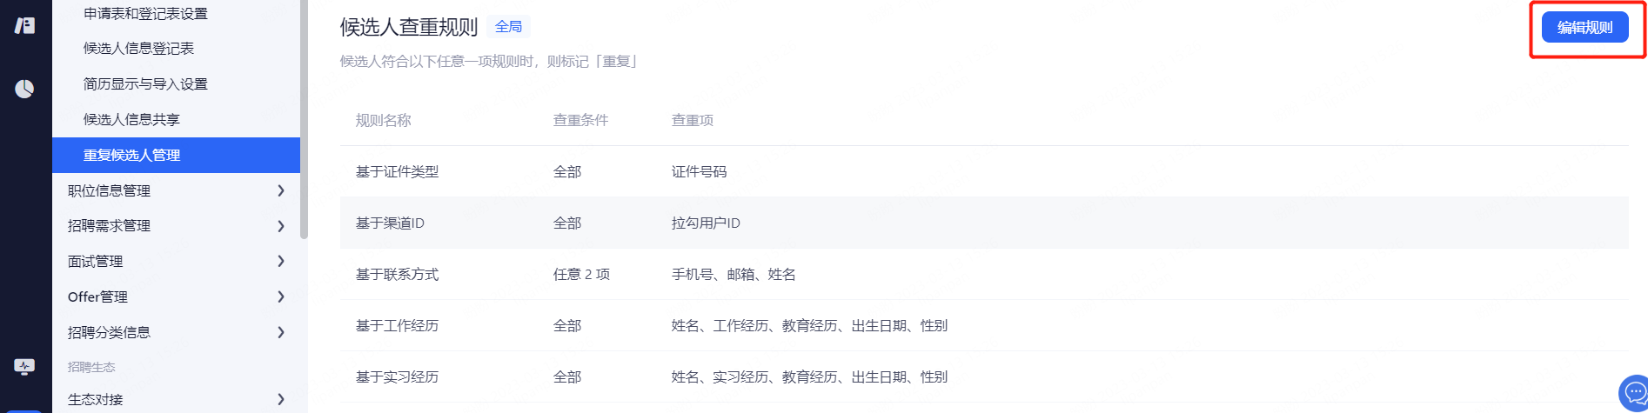1648x413 pixels.
Task: Expand 面试管理 chevron
Action: click(280, 261)
